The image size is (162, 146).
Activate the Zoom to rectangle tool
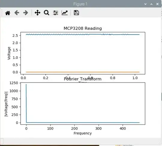(x=46, y=13)
